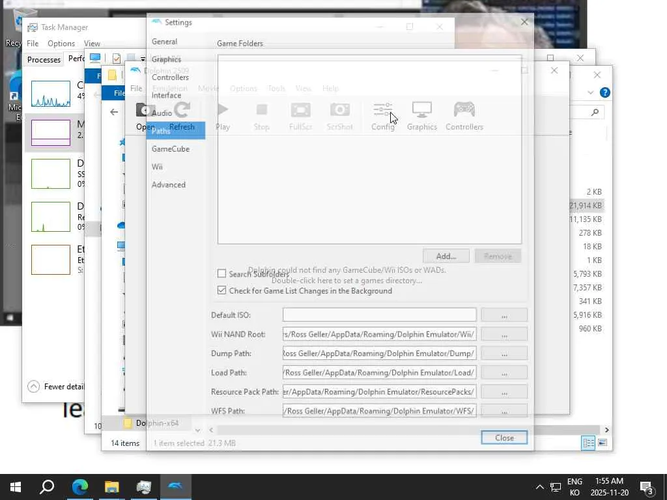This screenshot has height=500, width=667.
Task: Click the Dolphin icon on the taskbar
Action: click(x=176, y=487)
